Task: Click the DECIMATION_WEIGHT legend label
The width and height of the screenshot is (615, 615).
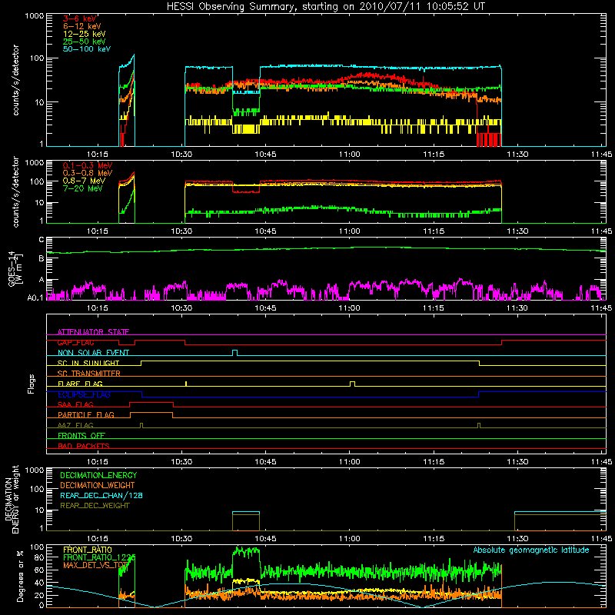Action: click(x=98, y=485)
